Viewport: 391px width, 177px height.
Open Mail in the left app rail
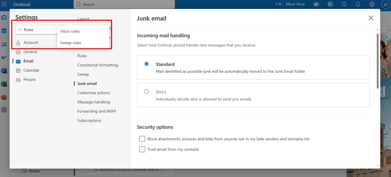[x=4, y=18]
